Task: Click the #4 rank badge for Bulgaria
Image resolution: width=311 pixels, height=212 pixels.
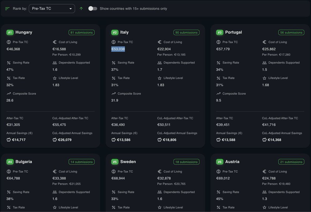Action: pyautogui.click(x=10, y=162)
